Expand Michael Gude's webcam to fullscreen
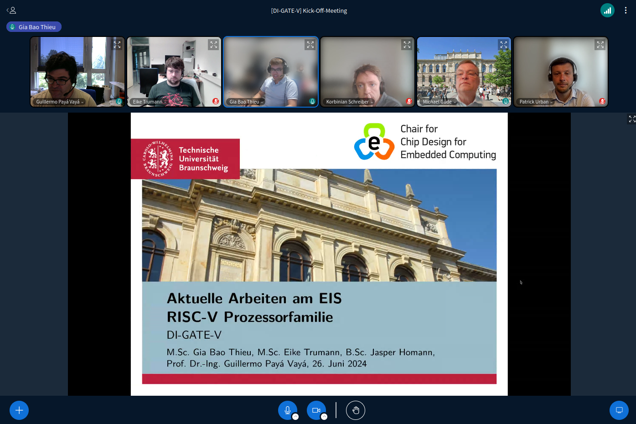This screenshot has width=636, height=424. (504, 45)
